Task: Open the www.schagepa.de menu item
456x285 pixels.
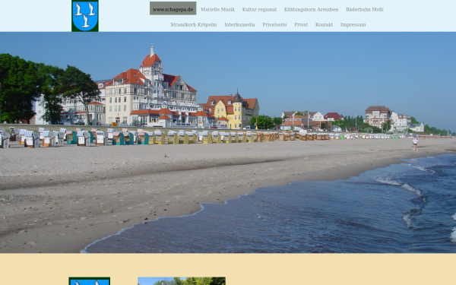Action: [173, 8]
